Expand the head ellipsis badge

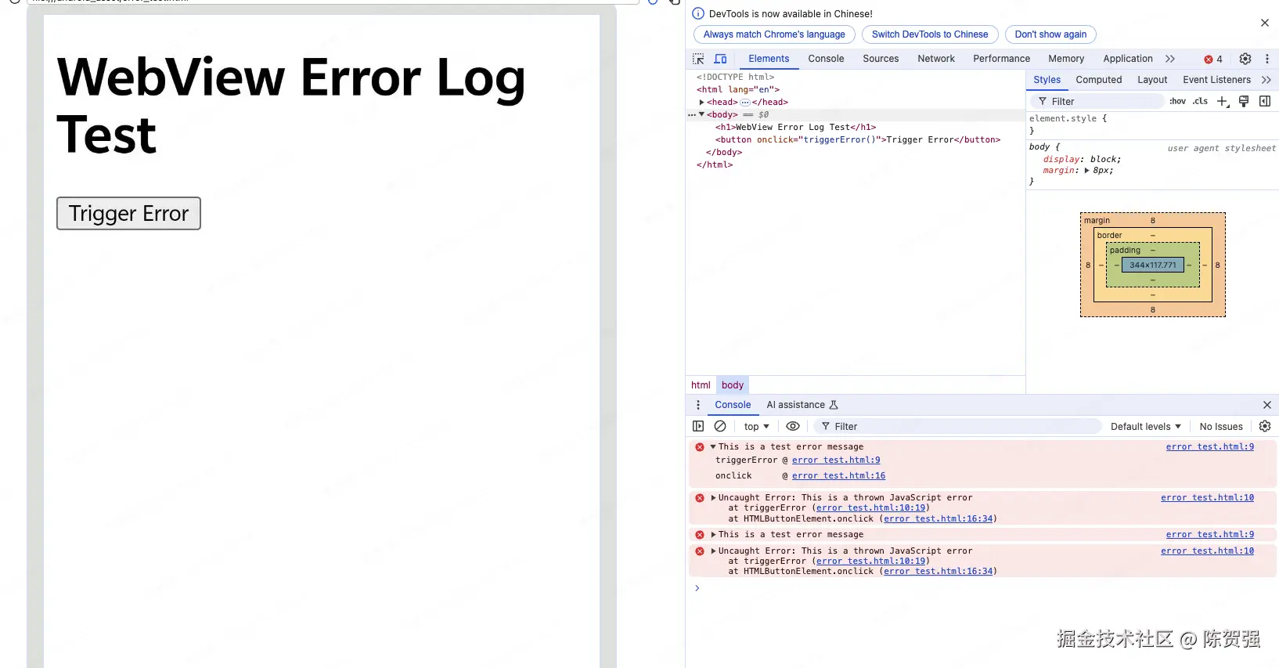tap(745, 102)
